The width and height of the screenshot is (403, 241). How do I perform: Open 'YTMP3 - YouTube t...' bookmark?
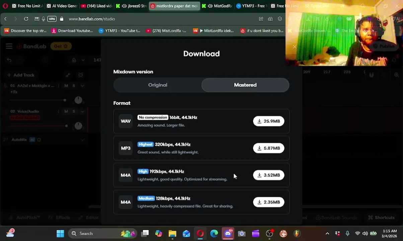119,31
